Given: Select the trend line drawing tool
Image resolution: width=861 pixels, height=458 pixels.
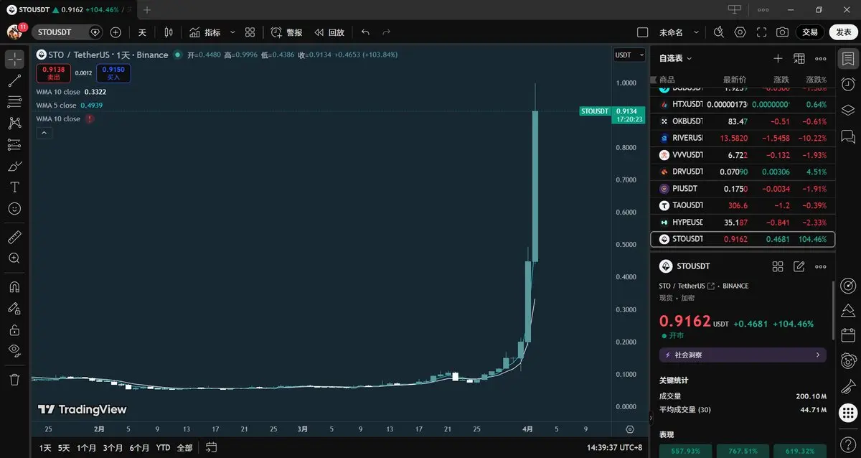Looking at the screenshot, I should click(x=14, y=80).
